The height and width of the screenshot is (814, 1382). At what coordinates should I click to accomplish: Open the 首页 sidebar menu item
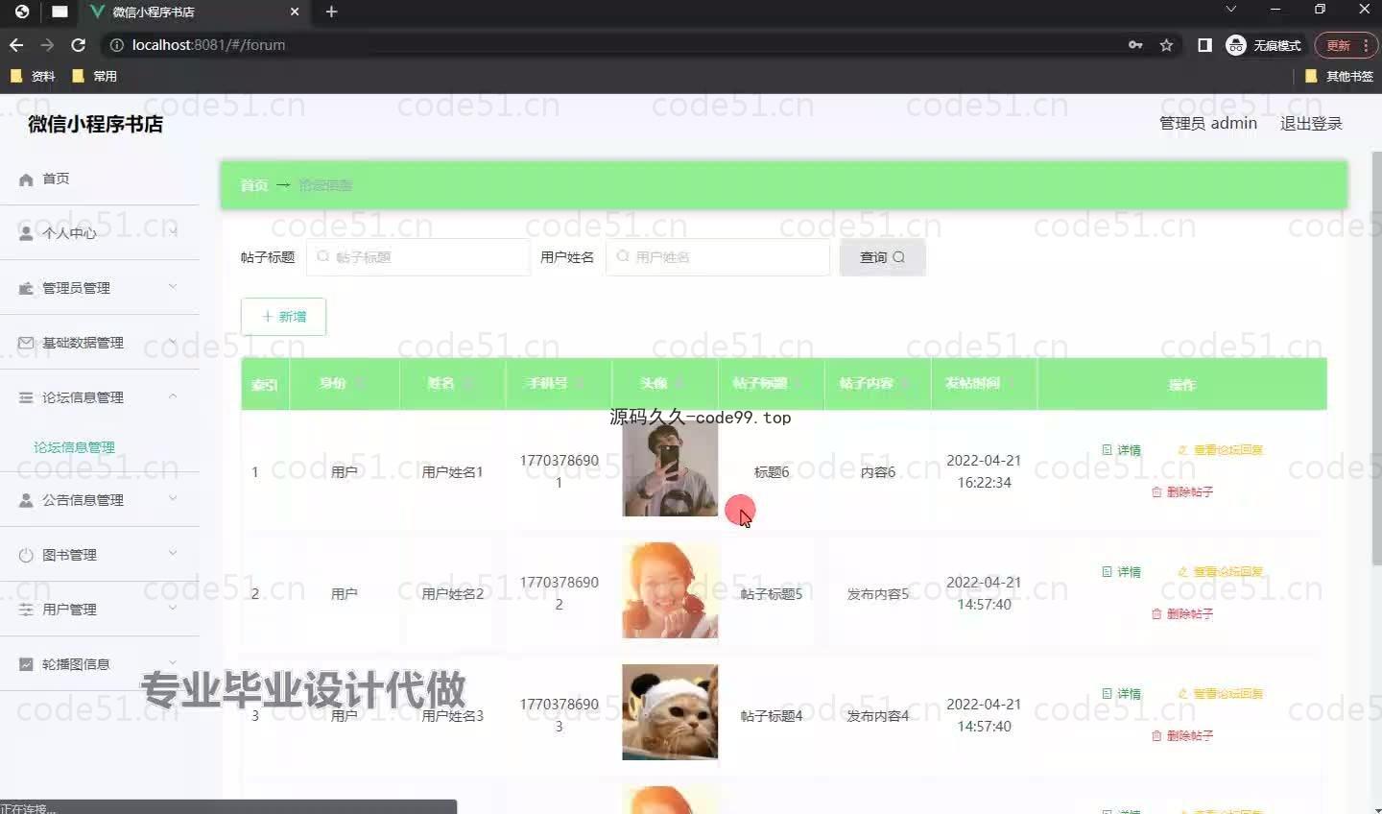[x=100, y=179]
